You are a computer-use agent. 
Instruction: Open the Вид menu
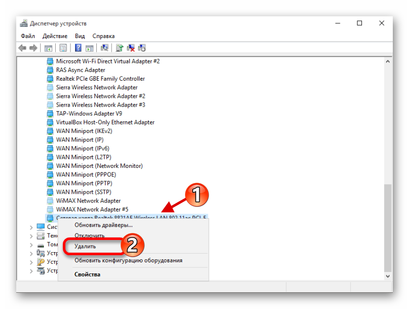pos(80,36)
